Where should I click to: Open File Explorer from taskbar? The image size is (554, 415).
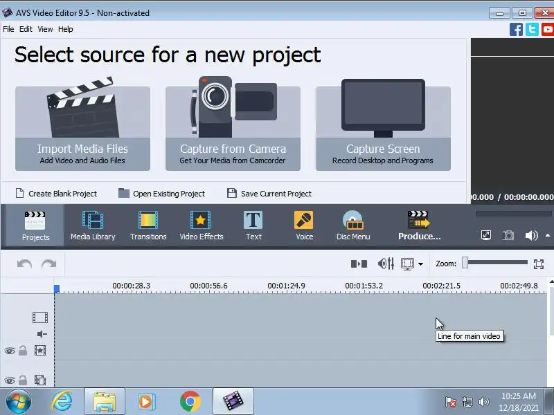[105, 402]
